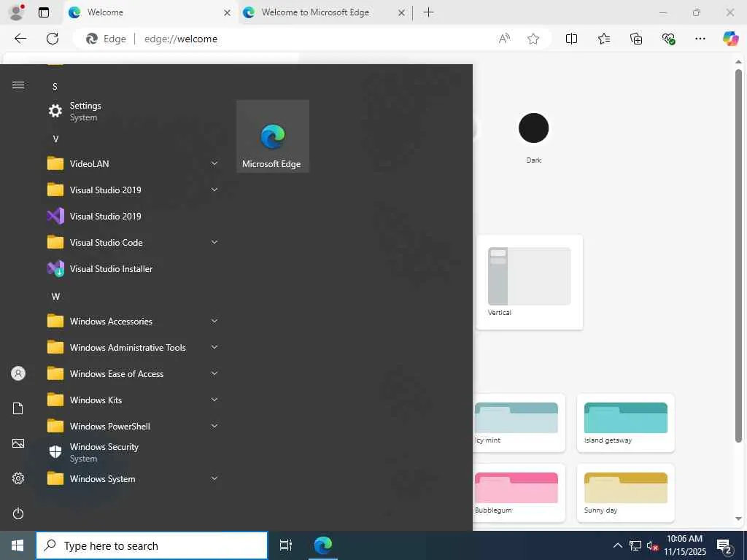Screen dimensions: 747x560
Task: Open the clock showing 10:06 AM
Action: coord(684,545)
